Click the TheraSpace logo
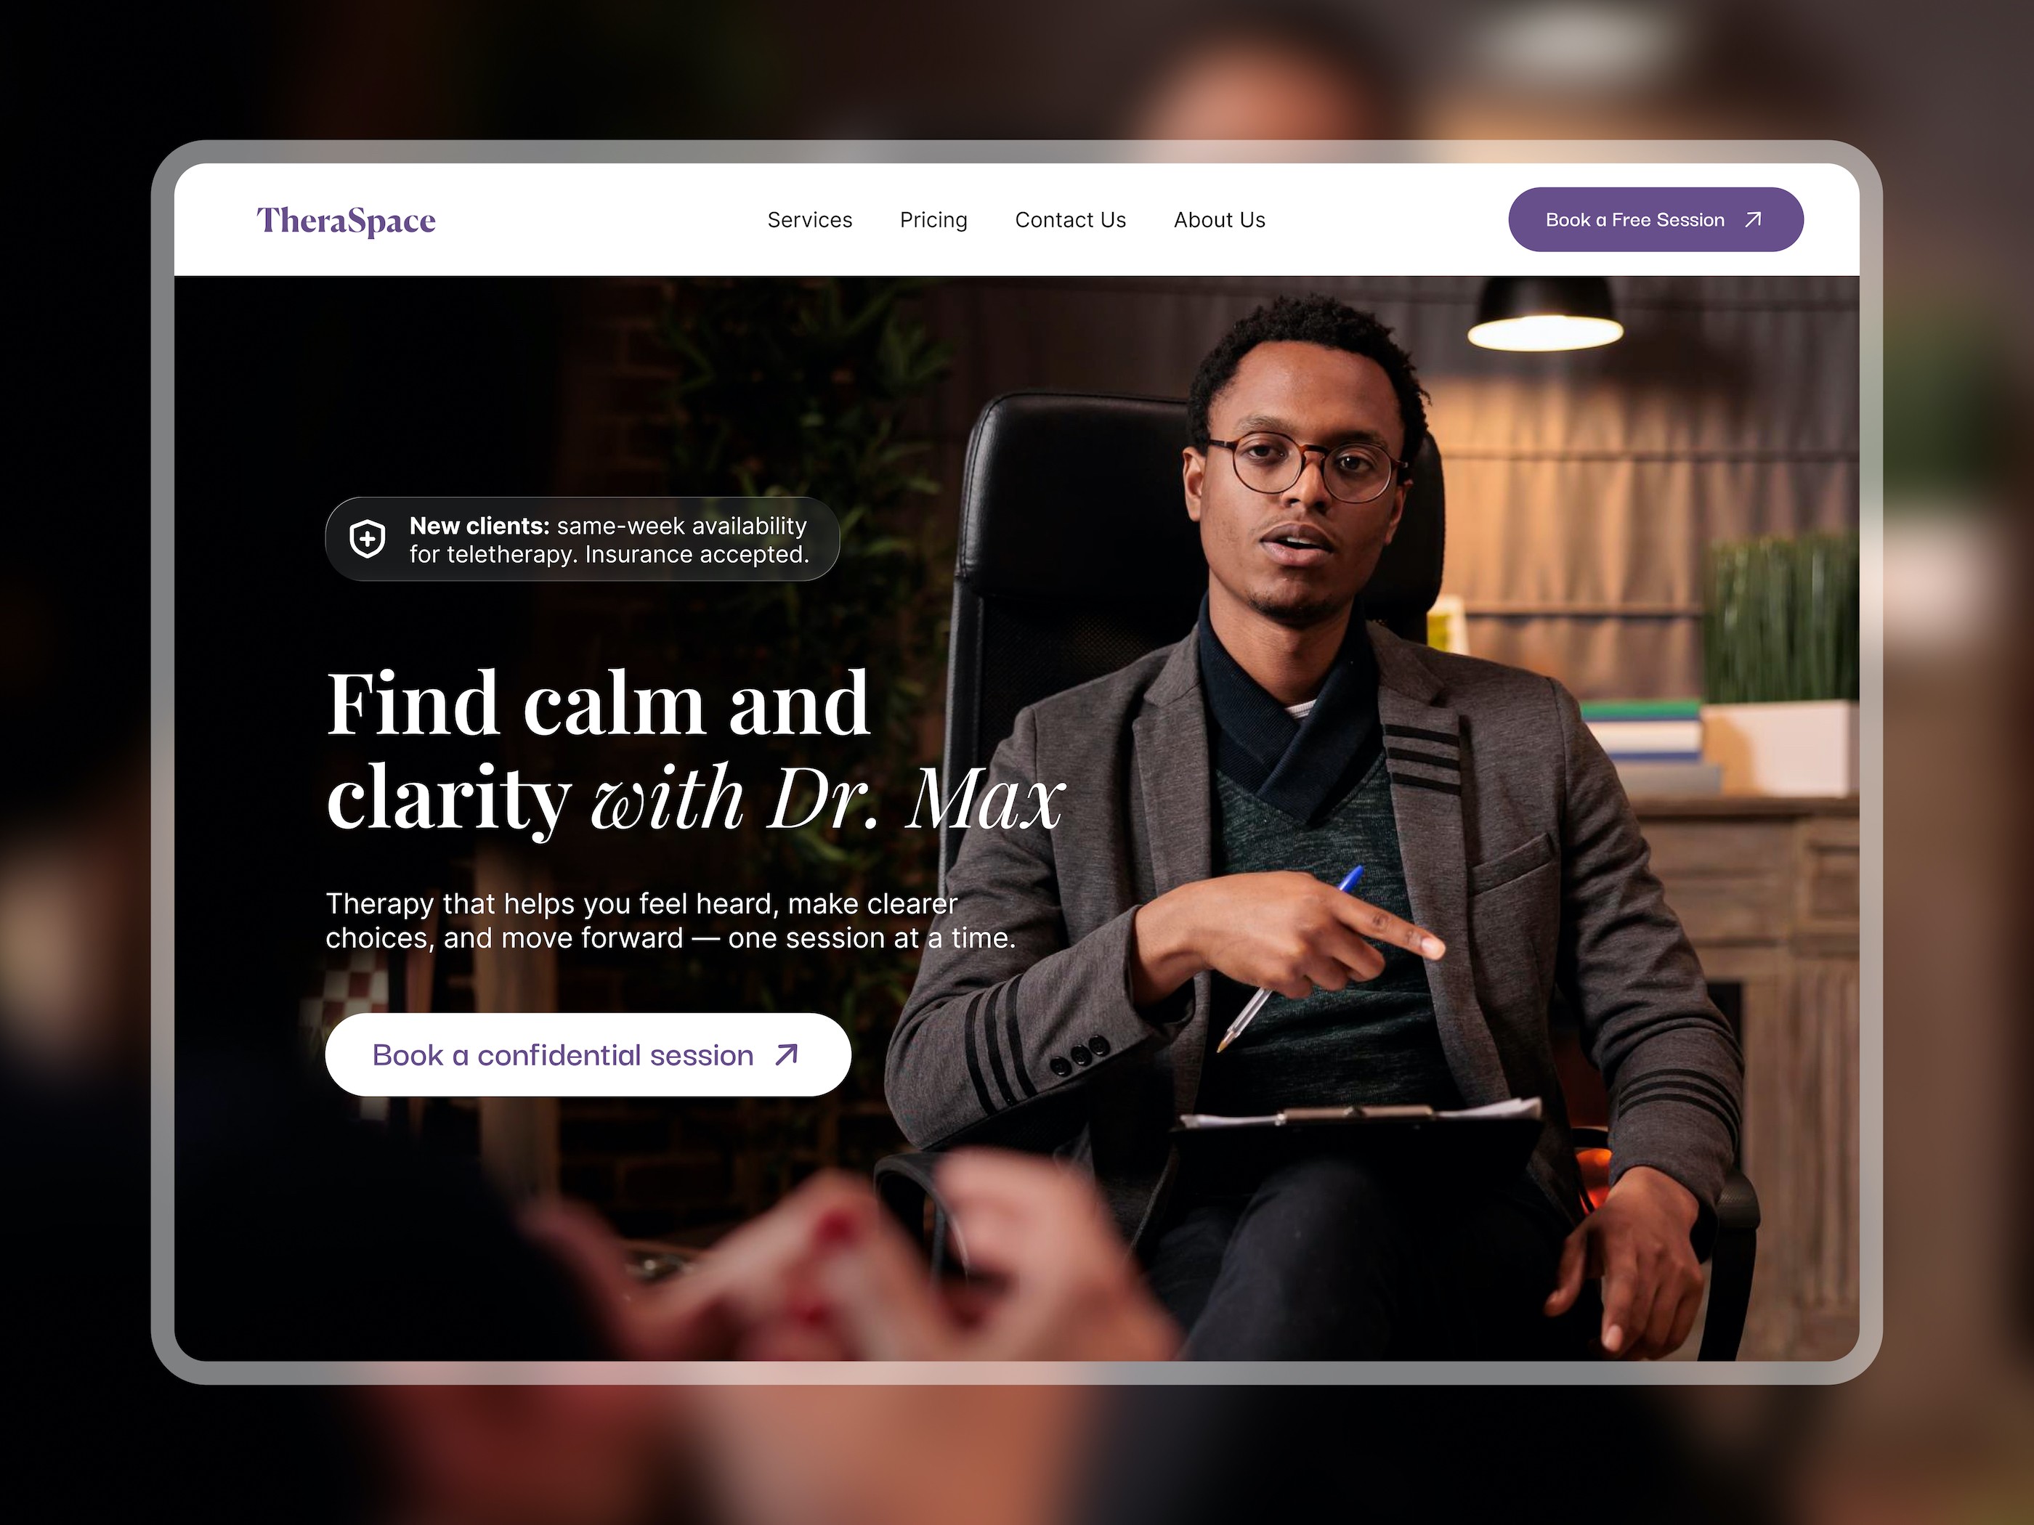 (346, 221)
